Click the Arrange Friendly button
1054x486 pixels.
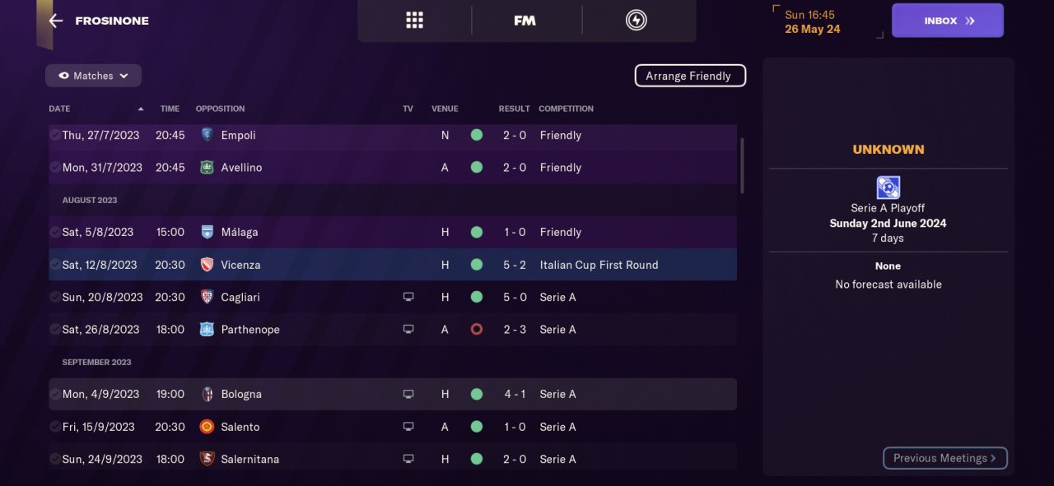(x=689, y=76)
